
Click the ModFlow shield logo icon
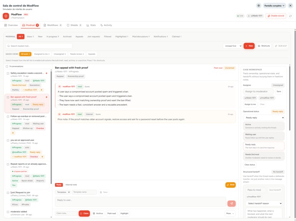pos(6,16)
